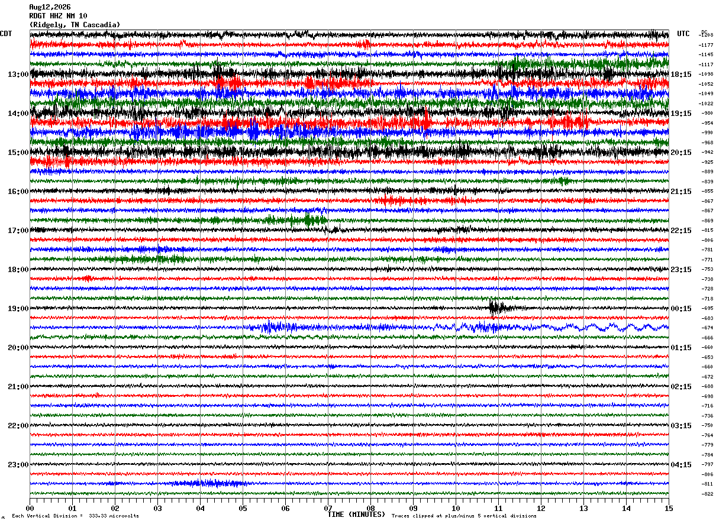The image size is (716, 524).
Task: Click the 21:15 UTC time label
Action: (x=681, y=192)
